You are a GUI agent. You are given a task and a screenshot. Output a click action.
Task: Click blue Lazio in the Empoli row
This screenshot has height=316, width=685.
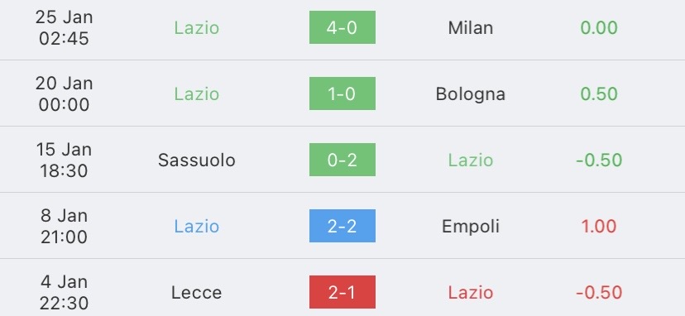(197, 227)
